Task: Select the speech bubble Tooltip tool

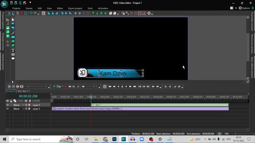Action: click(x=13, y=58)
